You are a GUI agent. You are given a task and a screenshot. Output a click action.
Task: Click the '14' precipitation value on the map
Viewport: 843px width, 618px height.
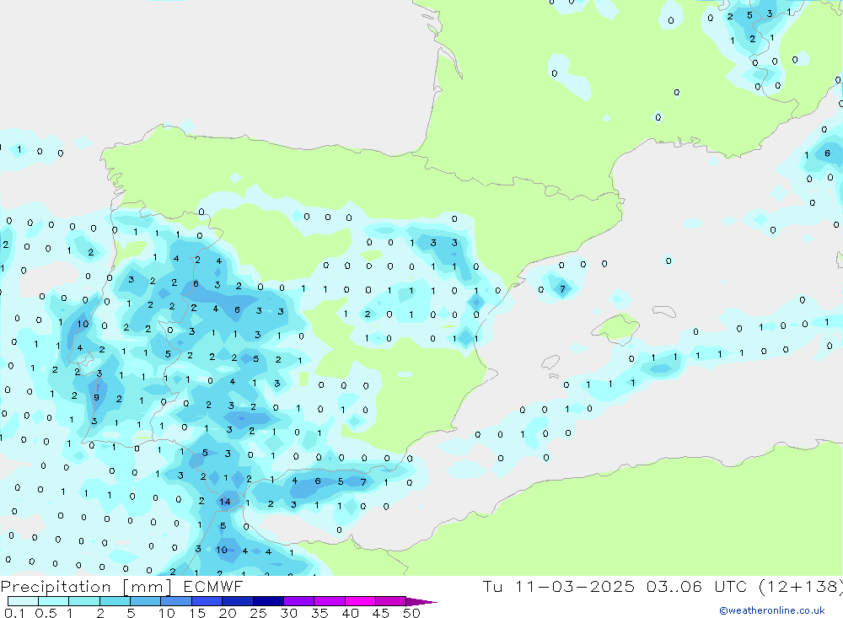pyautogui.click(x=225, y=502)
